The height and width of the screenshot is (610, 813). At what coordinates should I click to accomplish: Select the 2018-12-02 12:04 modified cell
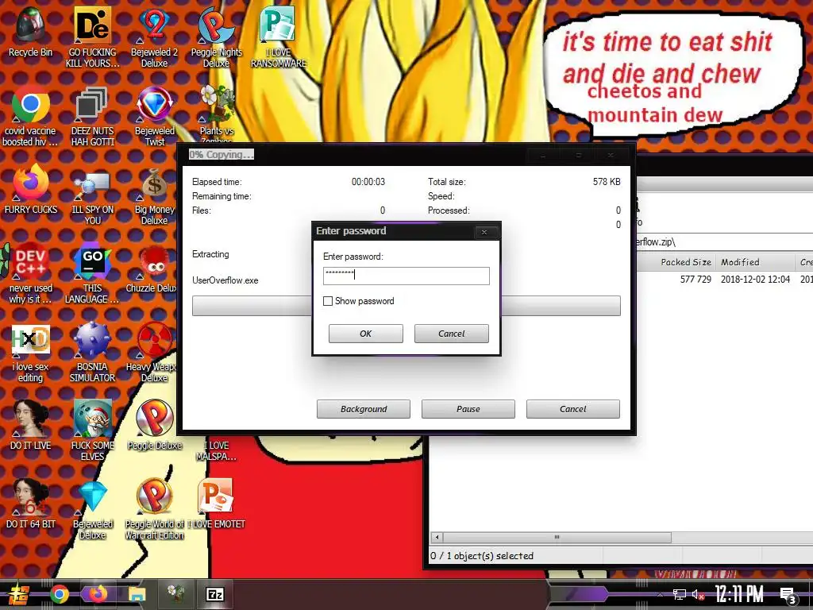click(x=755, y=279)
